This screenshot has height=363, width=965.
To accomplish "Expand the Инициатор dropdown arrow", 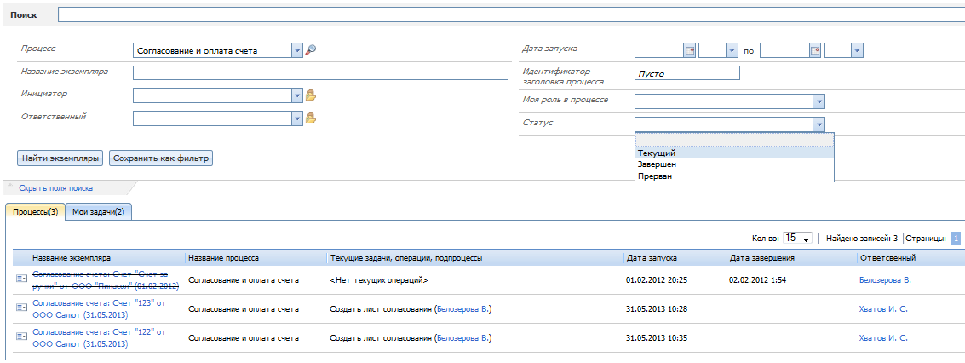I will pyautogui.click(x=297, y=95).
